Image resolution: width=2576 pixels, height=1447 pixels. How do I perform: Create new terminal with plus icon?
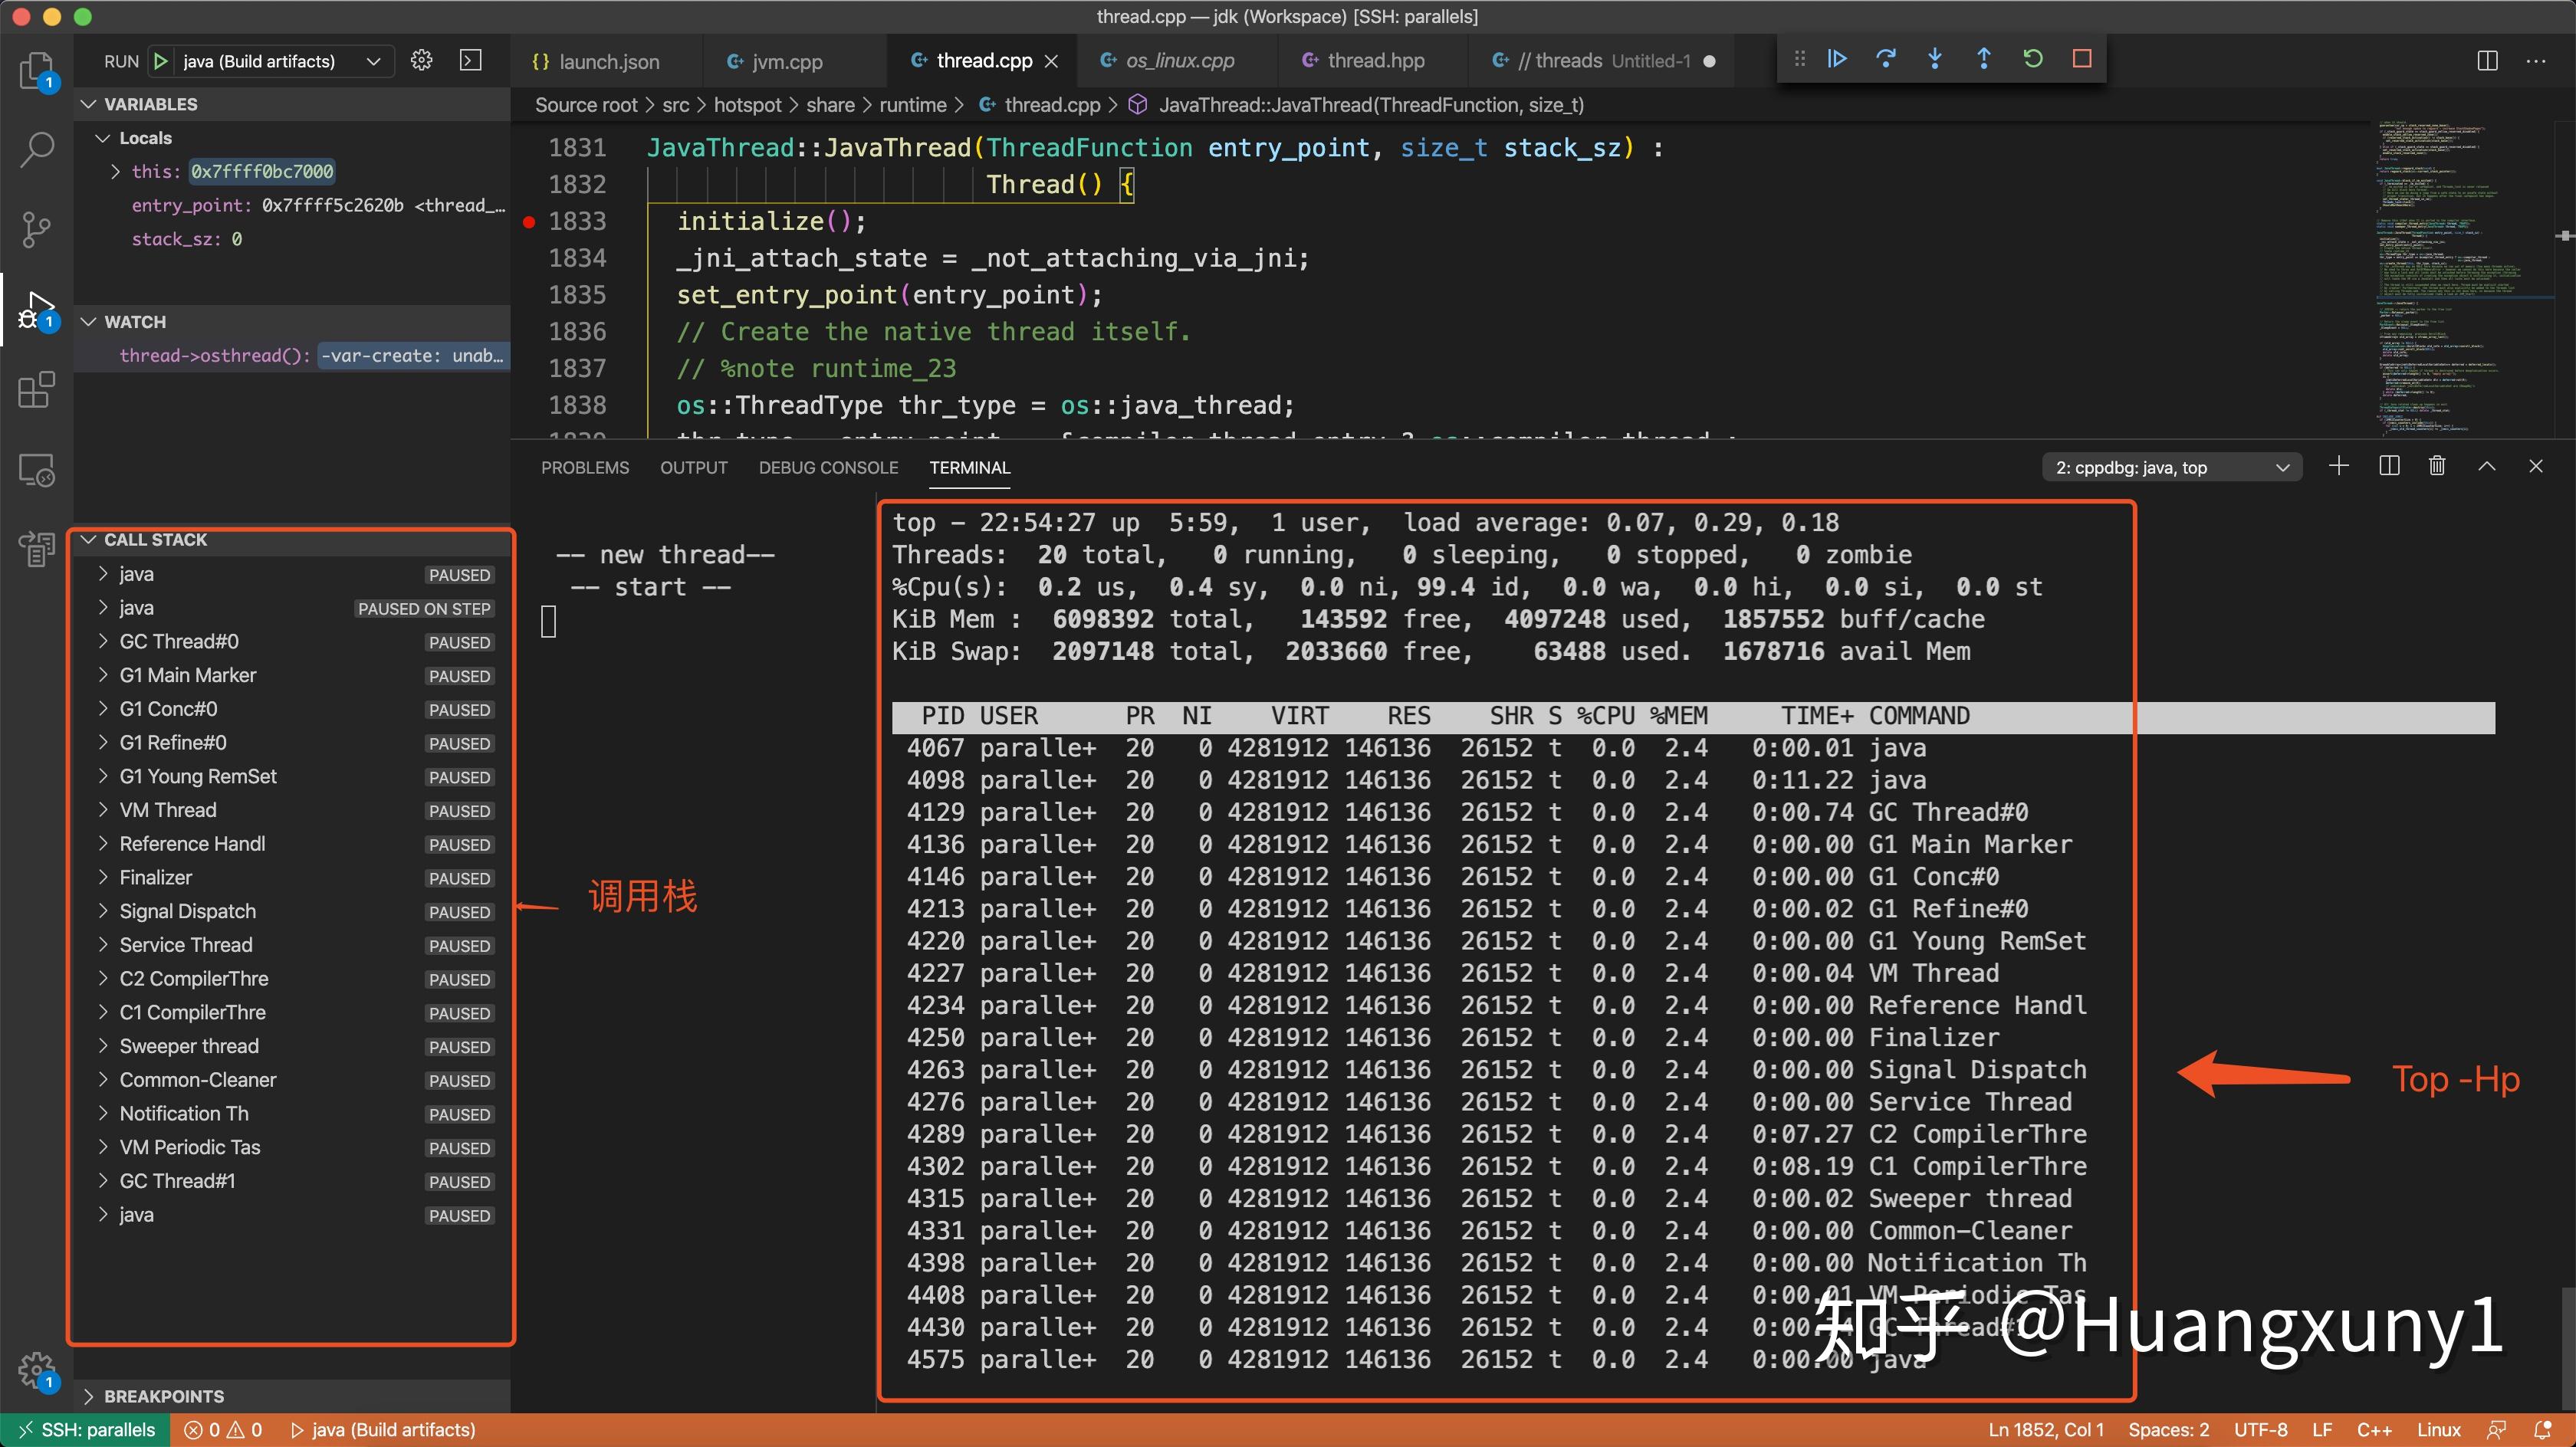[2339, 466]
